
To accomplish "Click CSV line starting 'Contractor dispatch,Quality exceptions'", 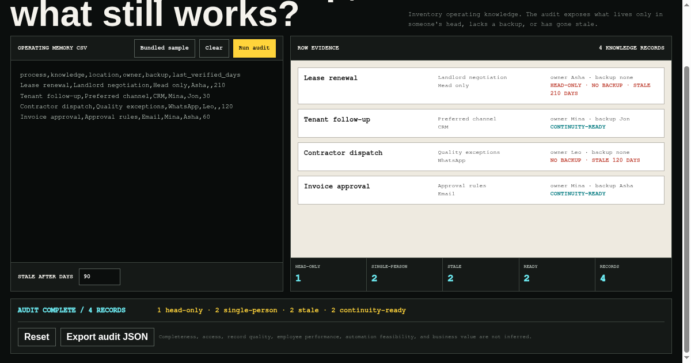I will [x=127, y=107].
